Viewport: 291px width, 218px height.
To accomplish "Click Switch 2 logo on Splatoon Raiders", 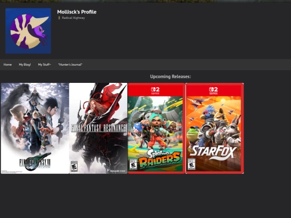I will click(x=155, y=90).
